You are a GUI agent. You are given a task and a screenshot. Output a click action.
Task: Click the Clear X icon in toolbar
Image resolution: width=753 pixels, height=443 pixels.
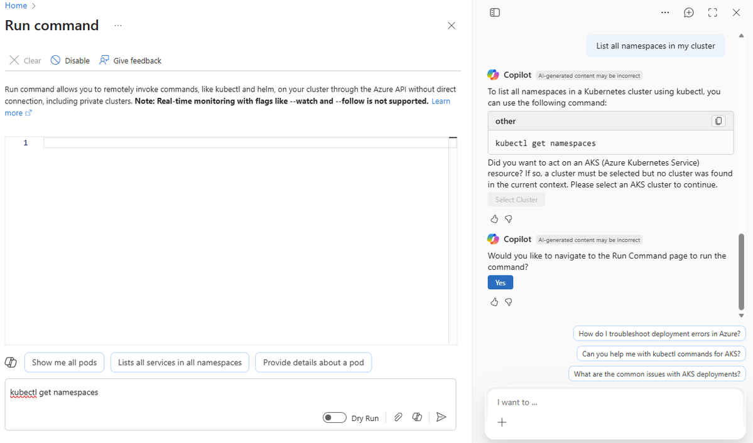[x=14, y=60]
